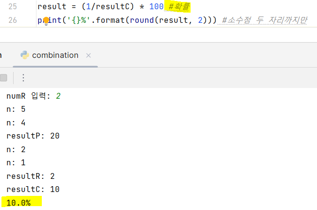Place cursor on resultC in line 25
317x210 pixels.
(113, 6)
